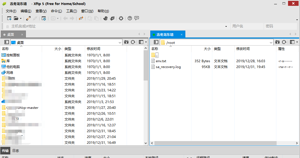
Task: Open the 命令(C) menu
Action: coord(56,11)
